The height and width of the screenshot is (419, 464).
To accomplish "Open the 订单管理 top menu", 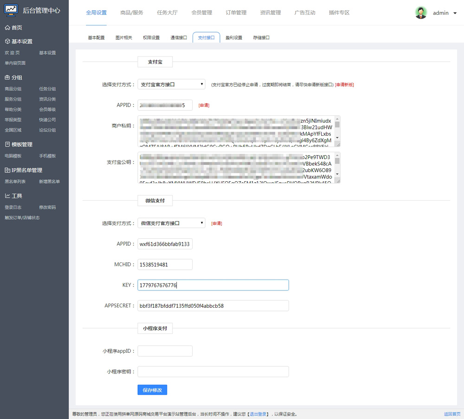I will tap(236, 13).
